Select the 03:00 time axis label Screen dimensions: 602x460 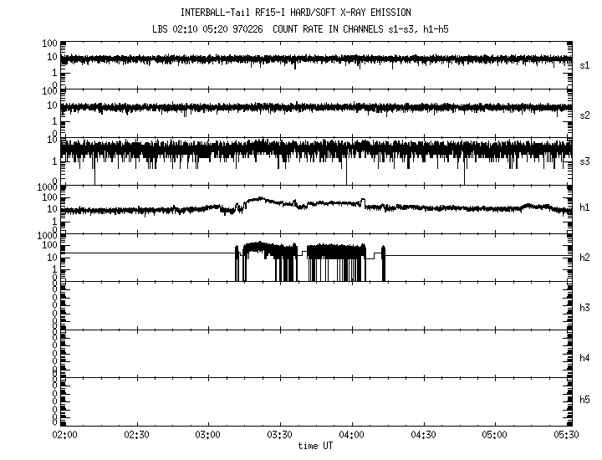pos(208,436)
